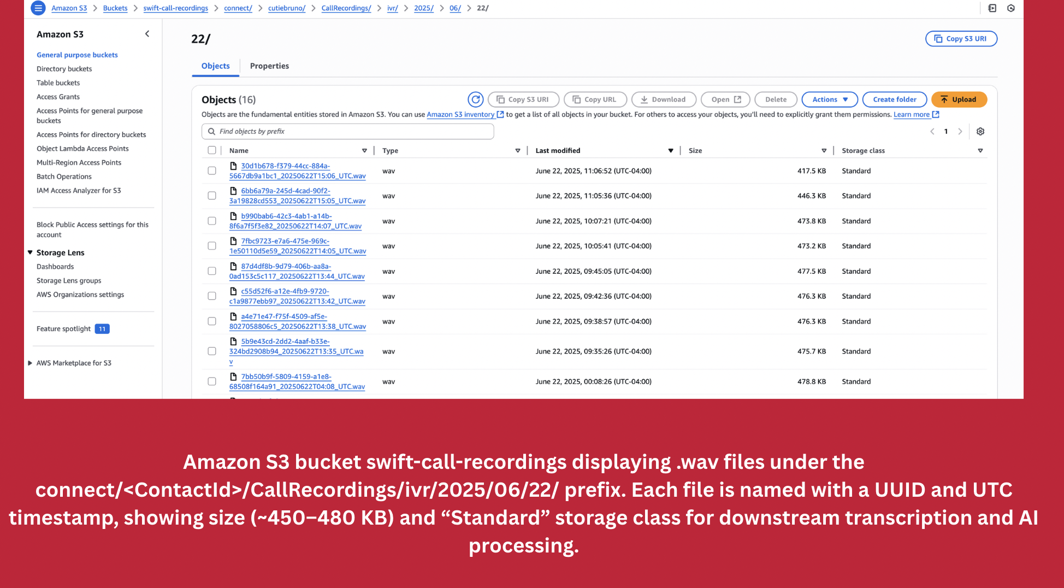
Task: Sort by Storage class column arrow
Action: click(x=980, y=151)
